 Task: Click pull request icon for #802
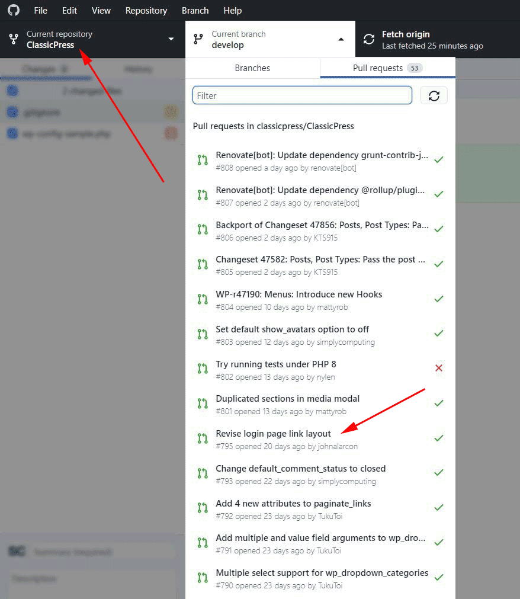[203, 369]
